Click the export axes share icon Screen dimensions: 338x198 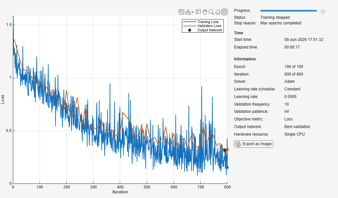[x=188, y=12]
